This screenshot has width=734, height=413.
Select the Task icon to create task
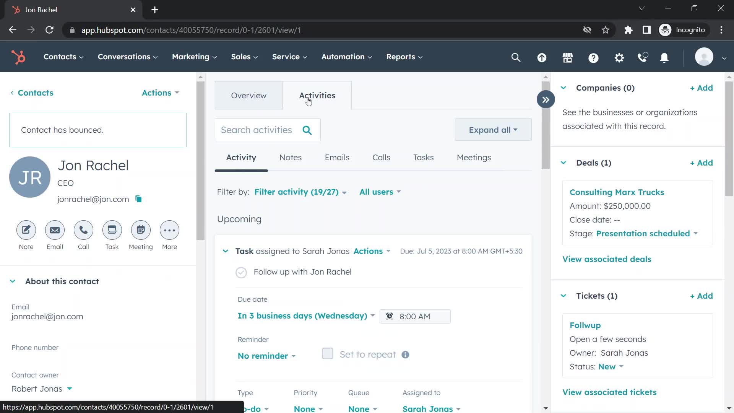coord(112,230)
